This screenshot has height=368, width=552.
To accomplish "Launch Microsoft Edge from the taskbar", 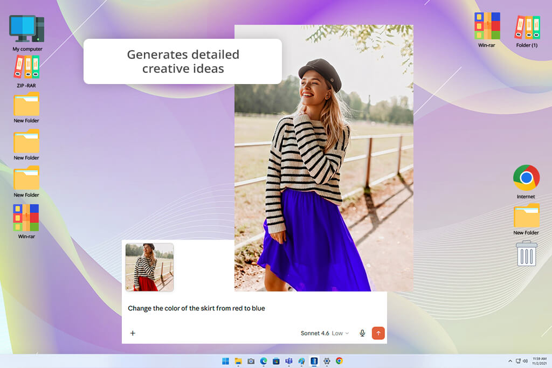I will tap(263, 361).
